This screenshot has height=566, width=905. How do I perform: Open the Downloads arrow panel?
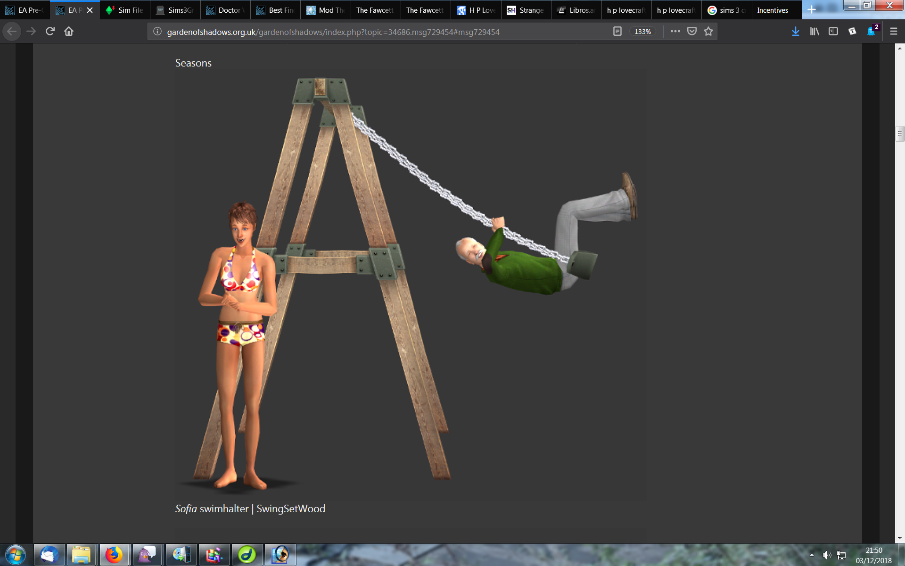click(x=796, y=32)
